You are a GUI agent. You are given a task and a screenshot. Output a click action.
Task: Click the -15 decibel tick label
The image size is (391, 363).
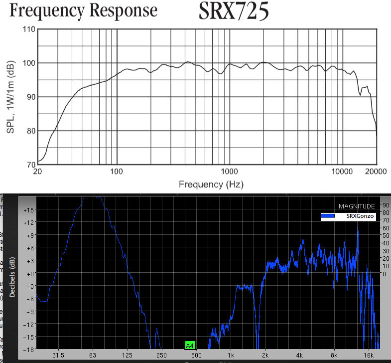pos(28,337)
